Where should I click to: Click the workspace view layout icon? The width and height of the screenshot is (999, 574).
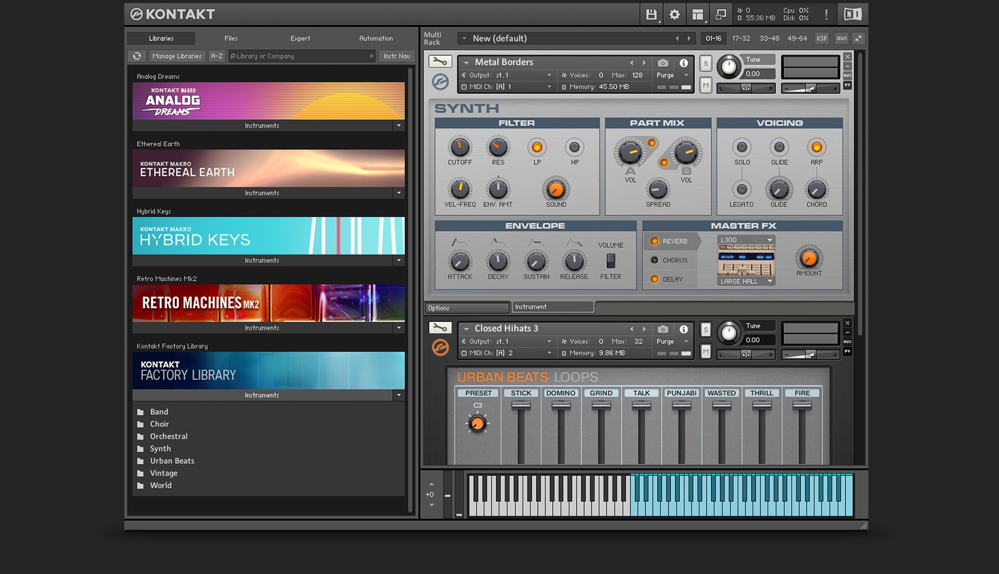[x=697, y=14]
